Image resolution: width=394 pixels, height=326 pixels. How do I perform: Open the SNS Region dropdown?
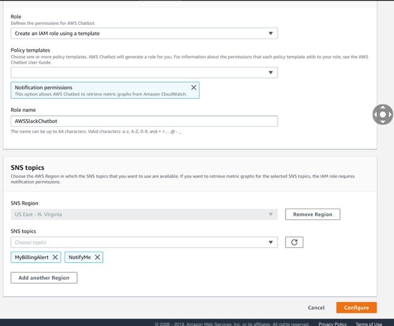click(144, 214)
